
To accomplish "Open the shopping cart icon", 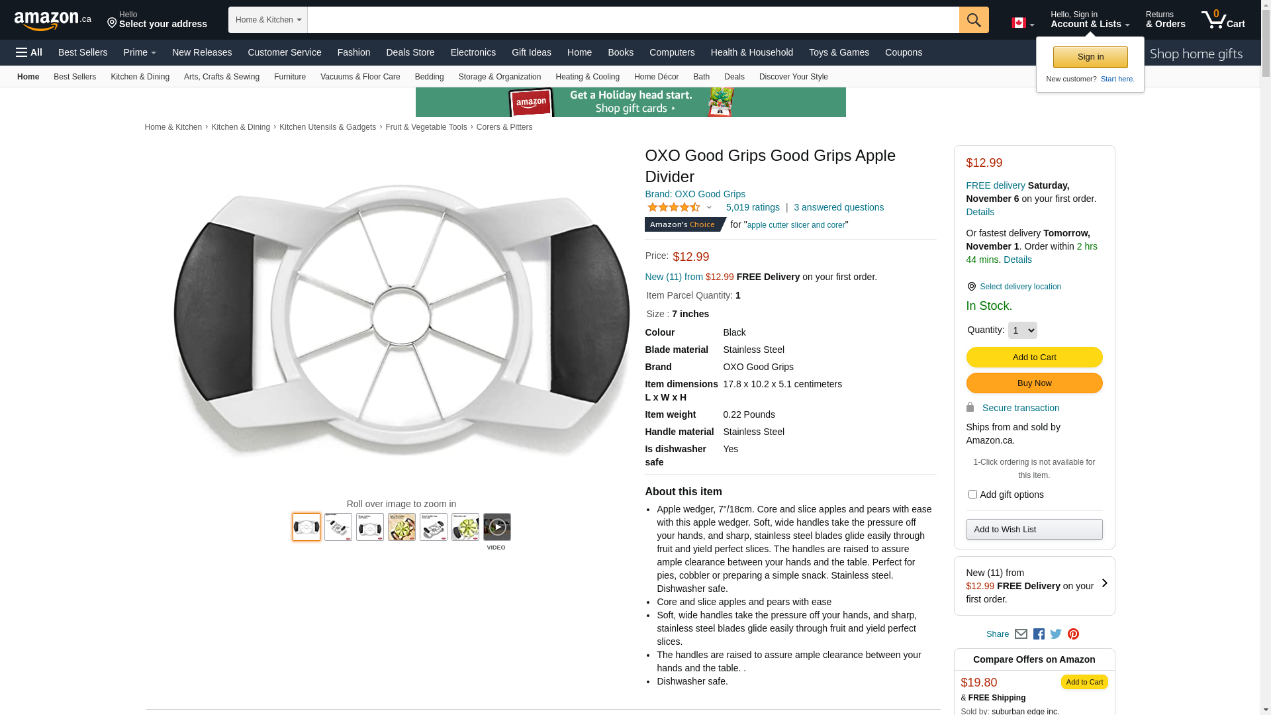I will coord(1223,19).
